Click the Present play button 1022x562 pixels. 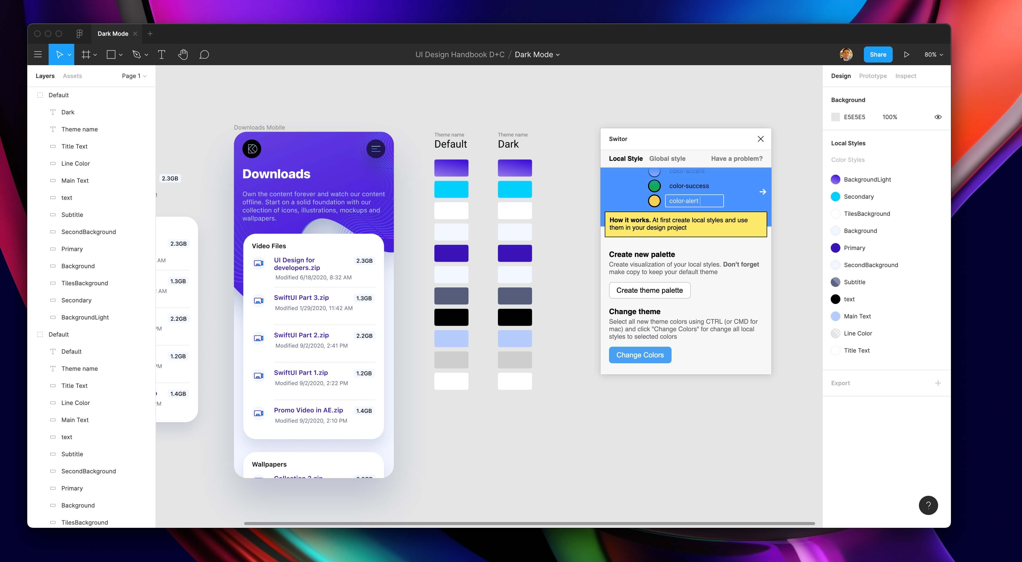pos(907,54)
